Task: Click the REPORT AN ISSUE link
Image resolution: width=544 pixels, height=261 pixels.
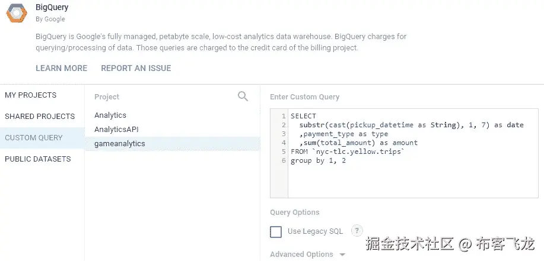Action: pyautogui.click(x=136, y=68)
